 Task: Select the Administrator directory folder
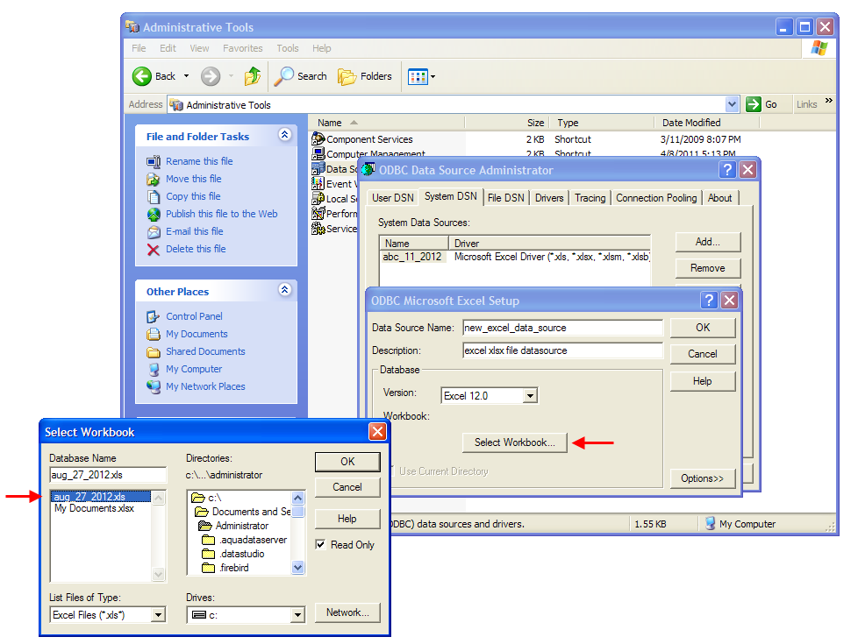(x=233, y=526)
